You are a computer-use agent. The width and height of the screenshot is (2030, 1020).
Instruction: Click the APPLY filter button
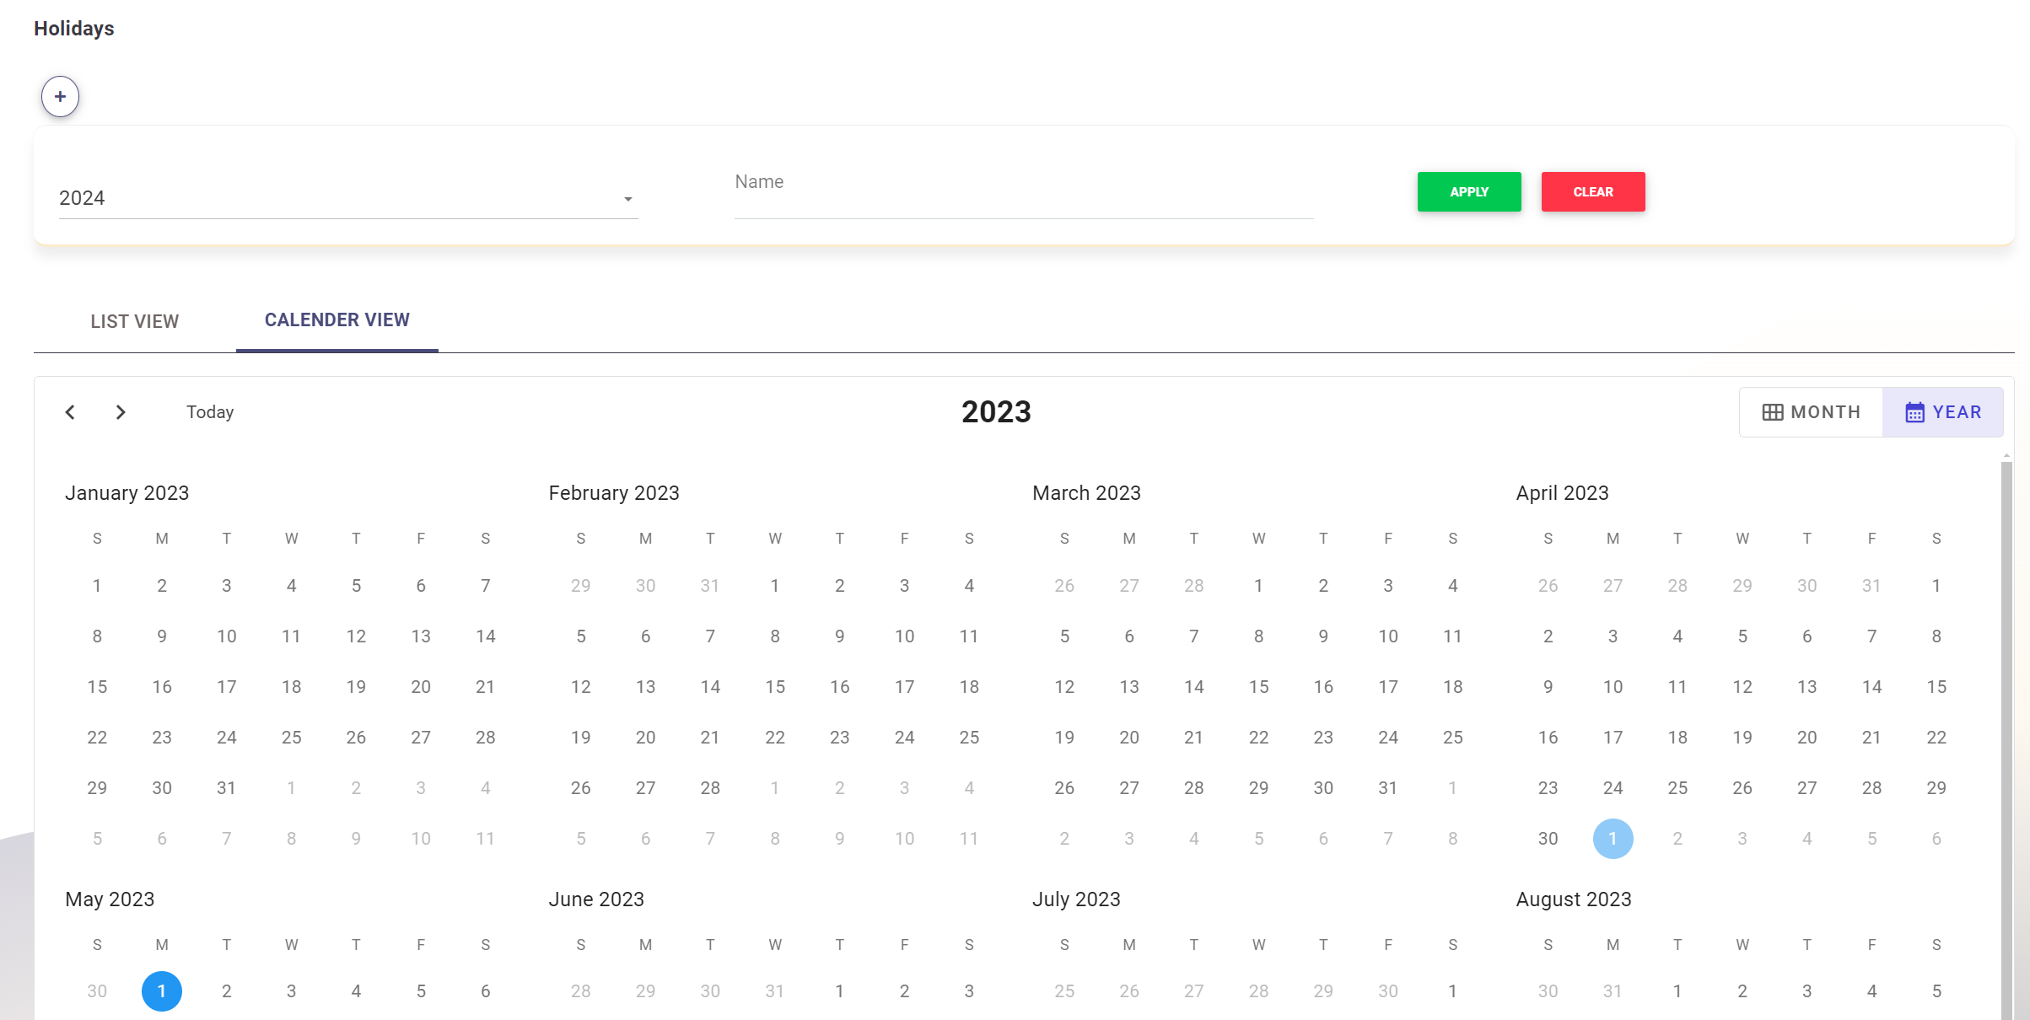pyautogui.click(x=1469, y=191)
